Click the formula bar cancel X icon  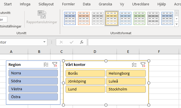61,42
